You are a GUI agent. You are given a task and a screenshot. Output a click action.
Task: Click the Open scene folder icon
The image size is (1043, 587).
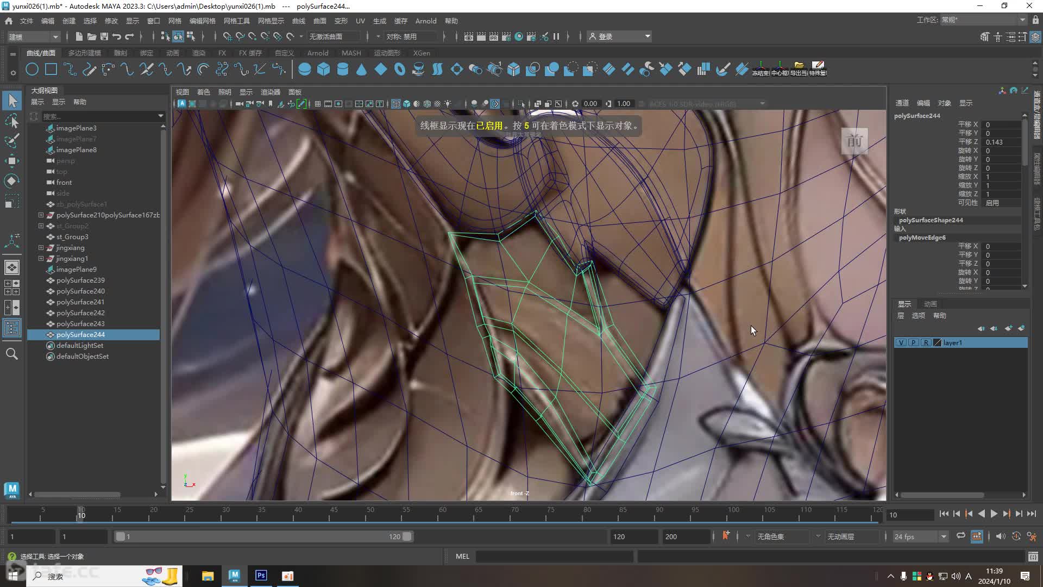[92, 36]
